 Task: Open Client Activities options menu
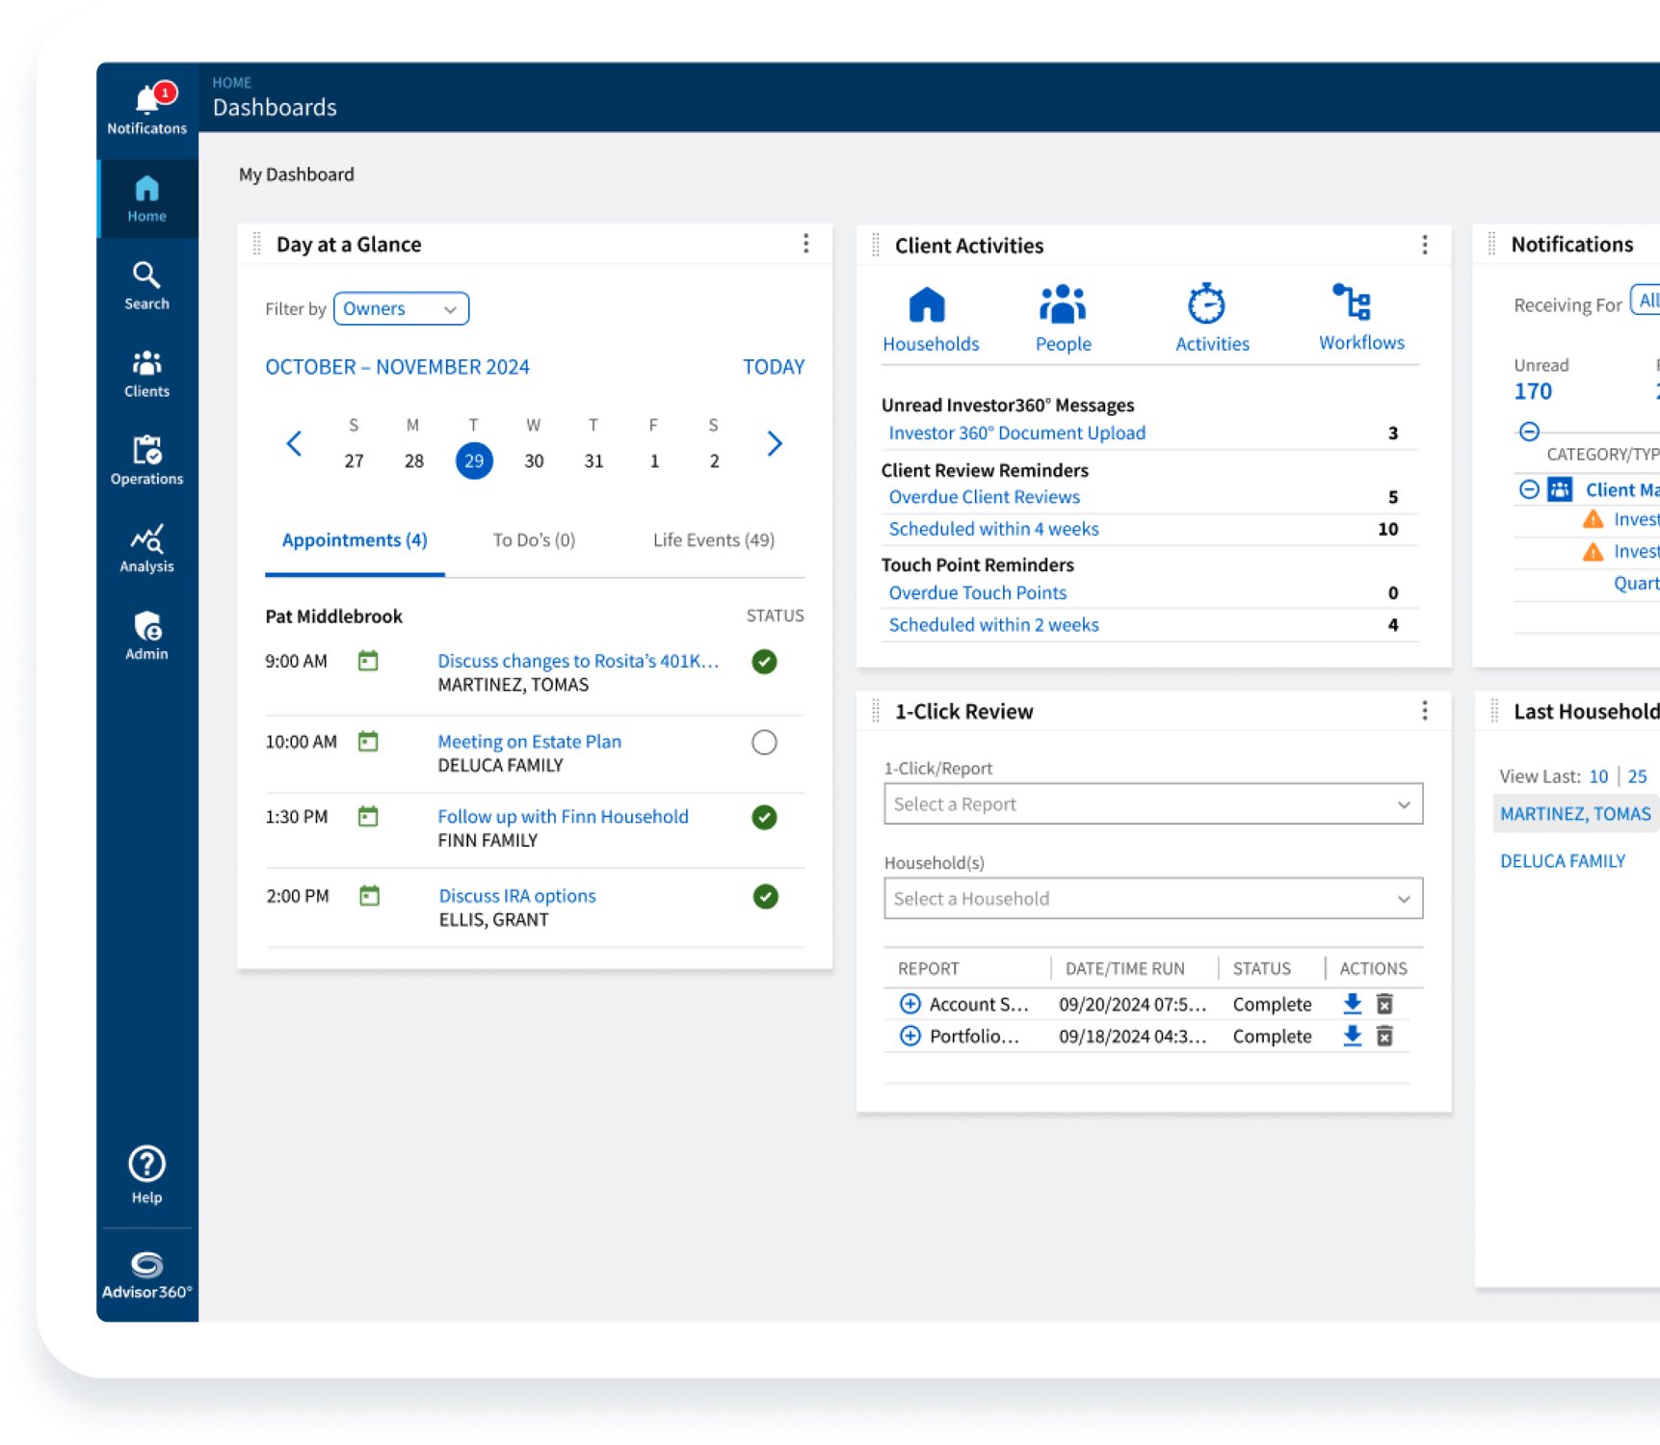pyautogui.click(x=1424, y=245)
